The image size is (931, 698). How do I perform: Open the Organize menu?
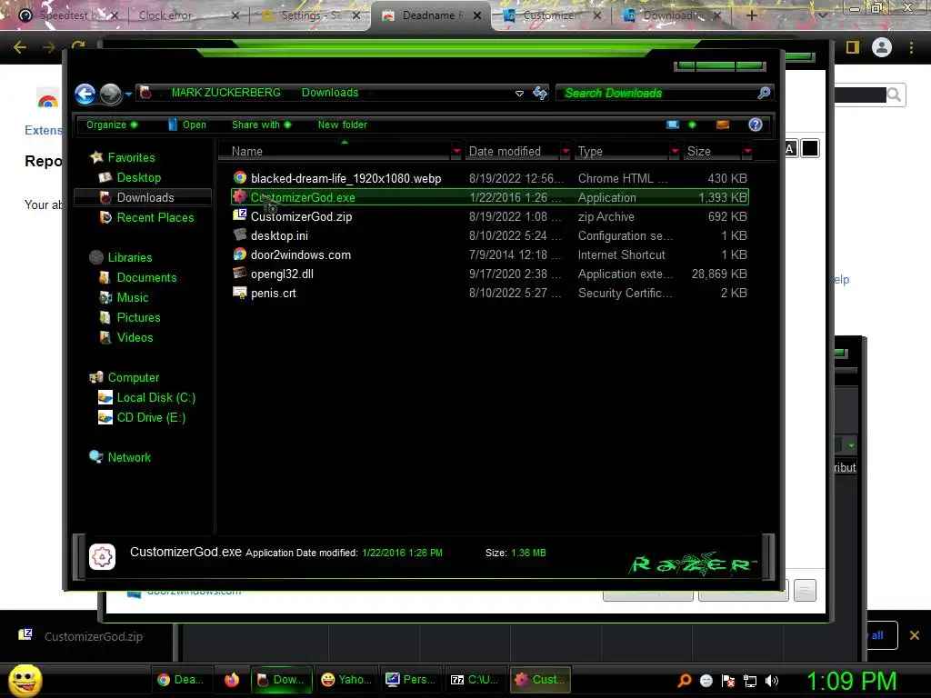[112, 125]
